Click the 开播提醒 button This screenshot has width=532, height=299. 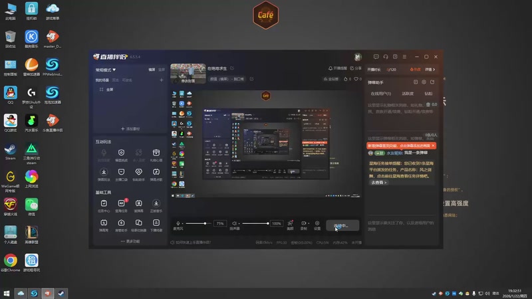(x=338, y=68)
